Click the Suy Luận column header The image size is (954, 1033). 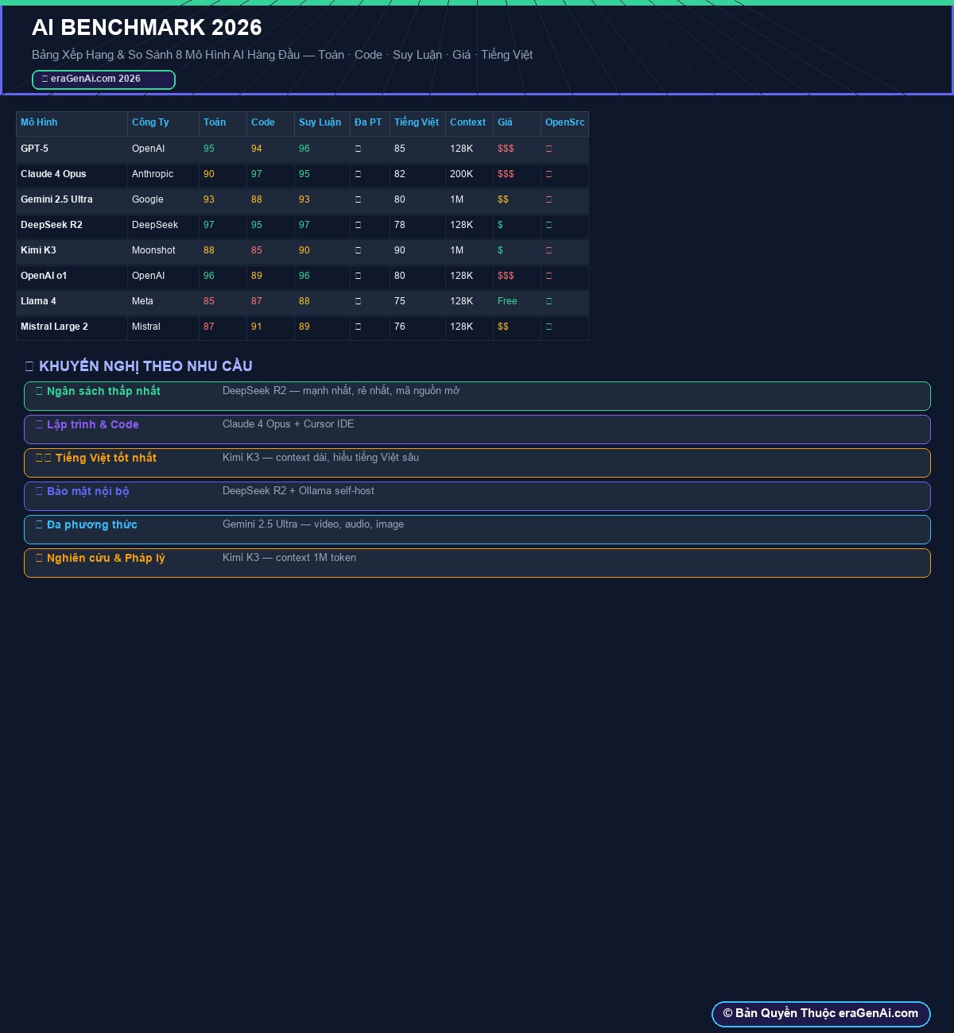pyautogui.click(x=322, y=123)
